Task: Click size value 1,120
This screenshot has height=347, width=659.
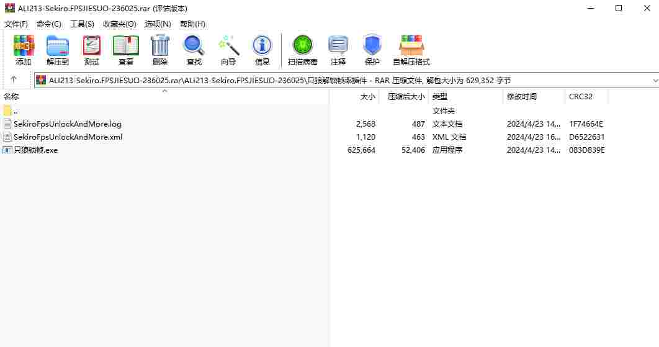Action: (x=365, y=137)
